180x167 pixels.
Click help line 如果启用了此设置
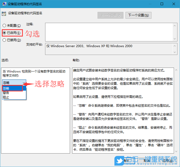(108, 97)
